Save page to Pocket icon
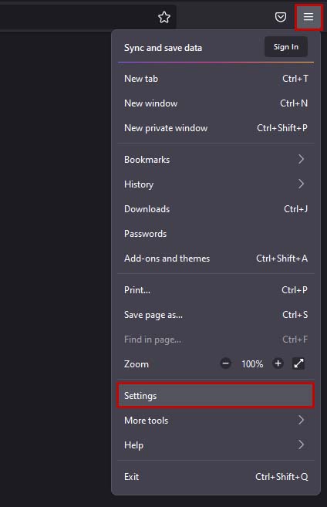The height and width of the screenshot is (507, 327). click(x=281, y=17)
